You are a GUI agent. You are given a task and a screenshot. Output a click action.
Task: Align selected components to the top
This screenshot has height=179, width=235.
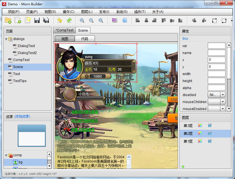click(164, 20)
